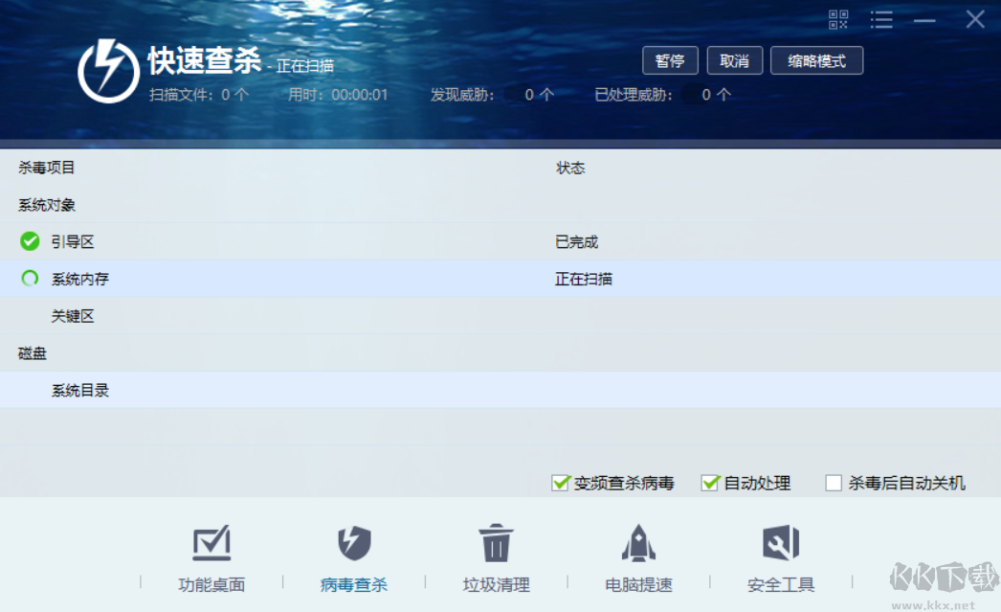Screen dimensions: 1001x612
Task: Switch to 功能桌面 tab label
Action: tap(211, 585)
